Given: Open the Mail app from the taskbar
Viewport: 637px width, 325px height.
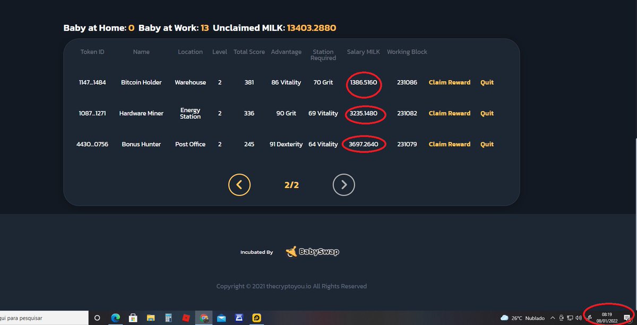Looking at the screenshot, I should tap(221, 318).
